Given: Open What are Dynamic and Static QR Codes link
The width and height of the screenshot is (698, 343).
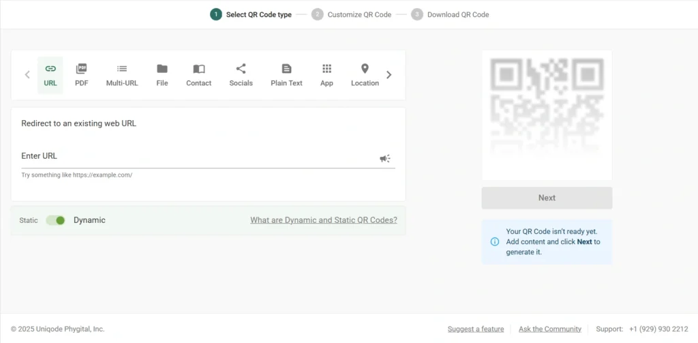Looking at the screenshot, I should click(324, 220).
